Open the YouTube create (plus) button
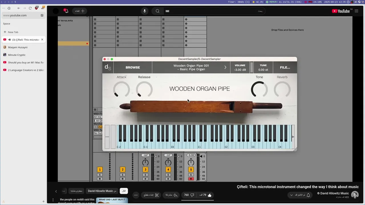The height and width of the screenshot is (205, 365). pos(80,11)
